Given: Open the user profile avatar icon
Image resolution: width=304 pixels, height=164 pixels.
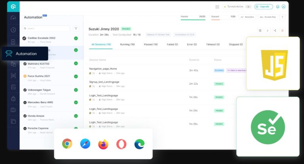Looking at the screenshot, I should pos(283,7).
